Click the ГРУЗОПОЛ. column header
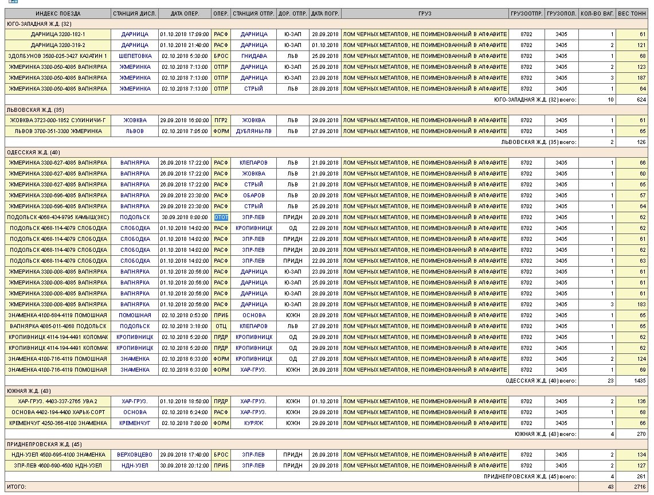This screenshot has width=654, height=495. pyautogui.click(x=561, y=13)
